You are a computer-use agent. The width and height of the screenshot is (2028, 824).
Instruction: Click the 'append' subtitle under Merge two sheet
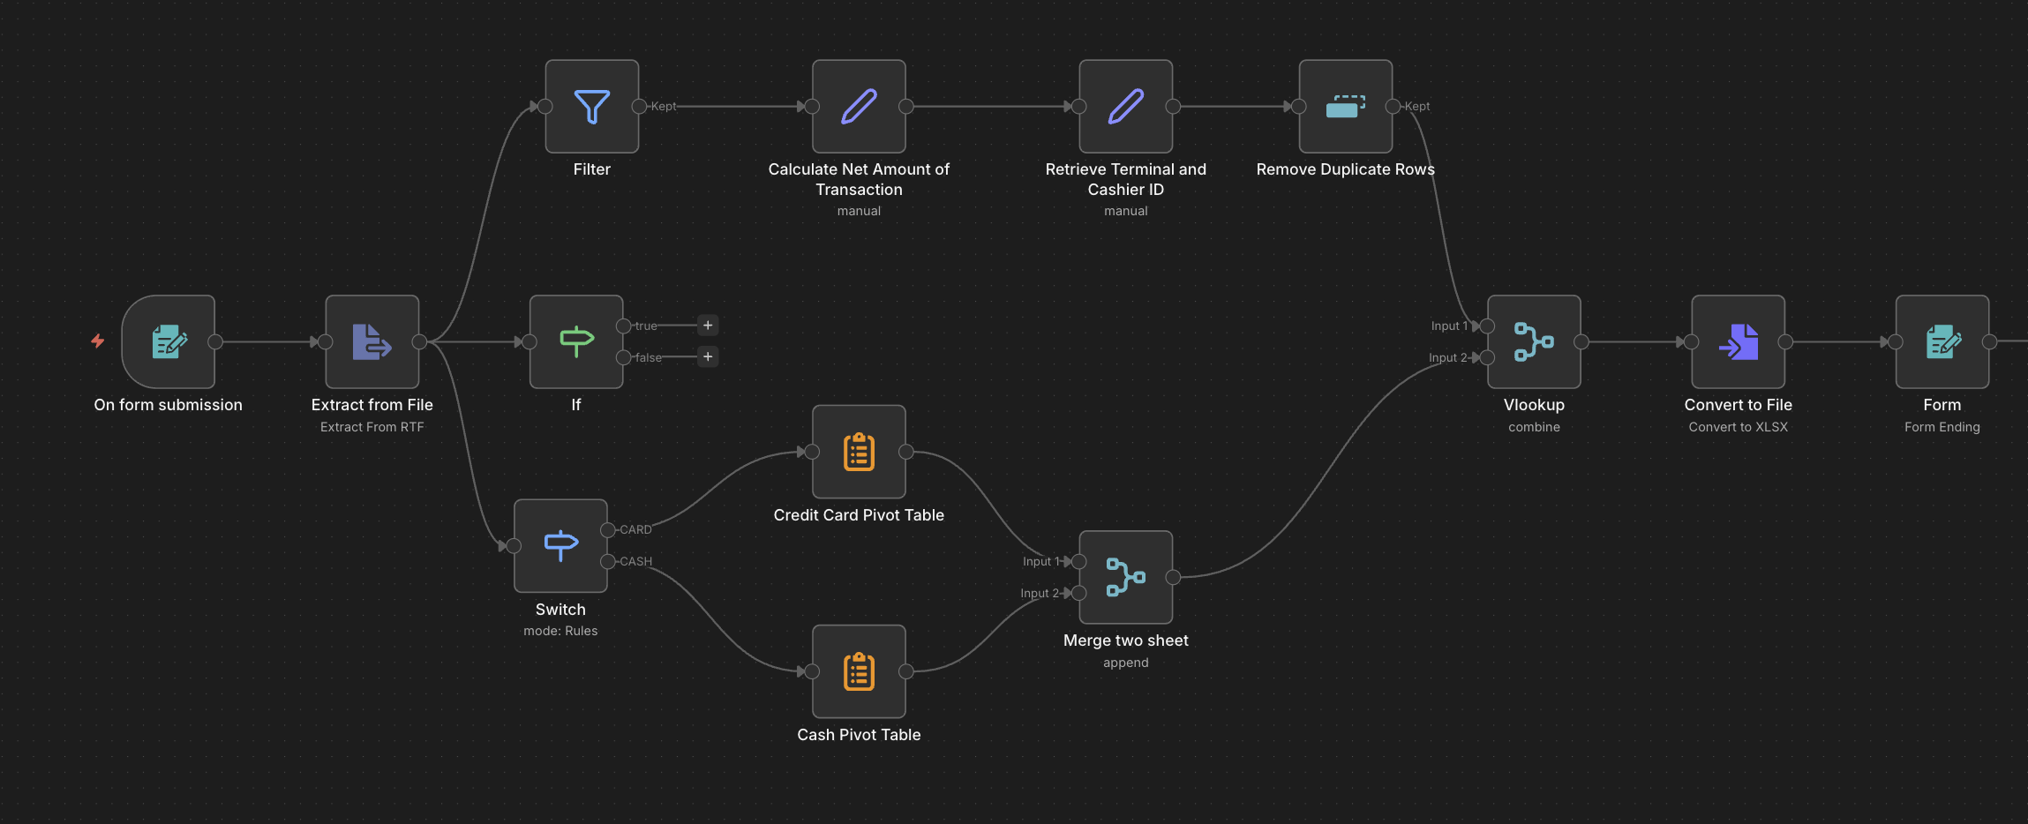(x=1126, y=663)
